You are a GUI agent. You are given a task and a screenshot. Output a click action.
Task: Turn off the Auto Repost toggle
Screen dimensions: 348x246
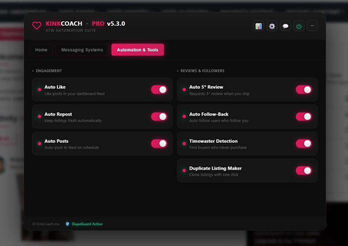pos(159,117)
